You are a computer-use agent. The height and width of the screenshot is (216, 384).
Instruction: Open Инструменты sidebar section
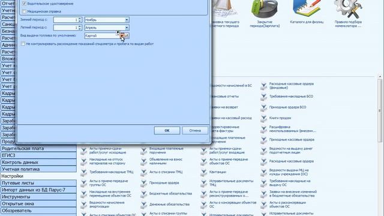(x=38, y=197)
